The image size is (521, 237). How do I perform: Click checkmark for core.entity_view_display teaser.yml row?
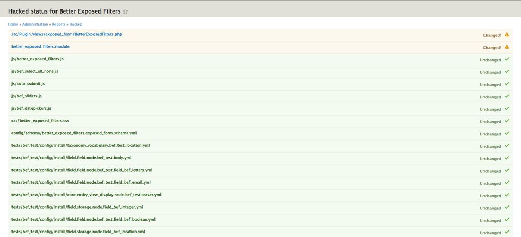tap(507, 195)
